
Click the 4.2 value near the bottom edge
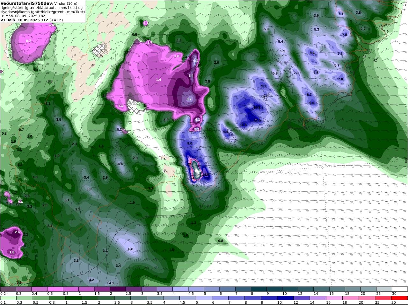coord(91,280)
